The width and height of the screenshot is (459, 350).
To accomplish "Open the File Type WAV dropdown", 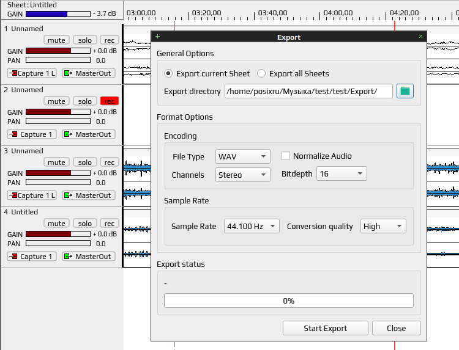I will (243, 156).
